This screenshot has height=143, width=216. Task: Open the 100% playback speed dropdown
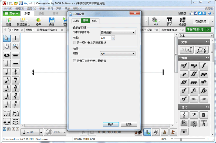(x=65, y=132)
